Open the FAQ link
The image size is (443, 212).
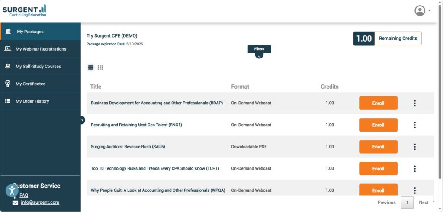click(24, 195)
